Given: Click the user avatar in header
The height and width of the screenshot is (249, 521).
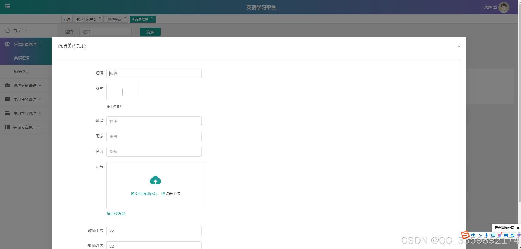Looking at the screenshot, I should (x=504, y=7).
